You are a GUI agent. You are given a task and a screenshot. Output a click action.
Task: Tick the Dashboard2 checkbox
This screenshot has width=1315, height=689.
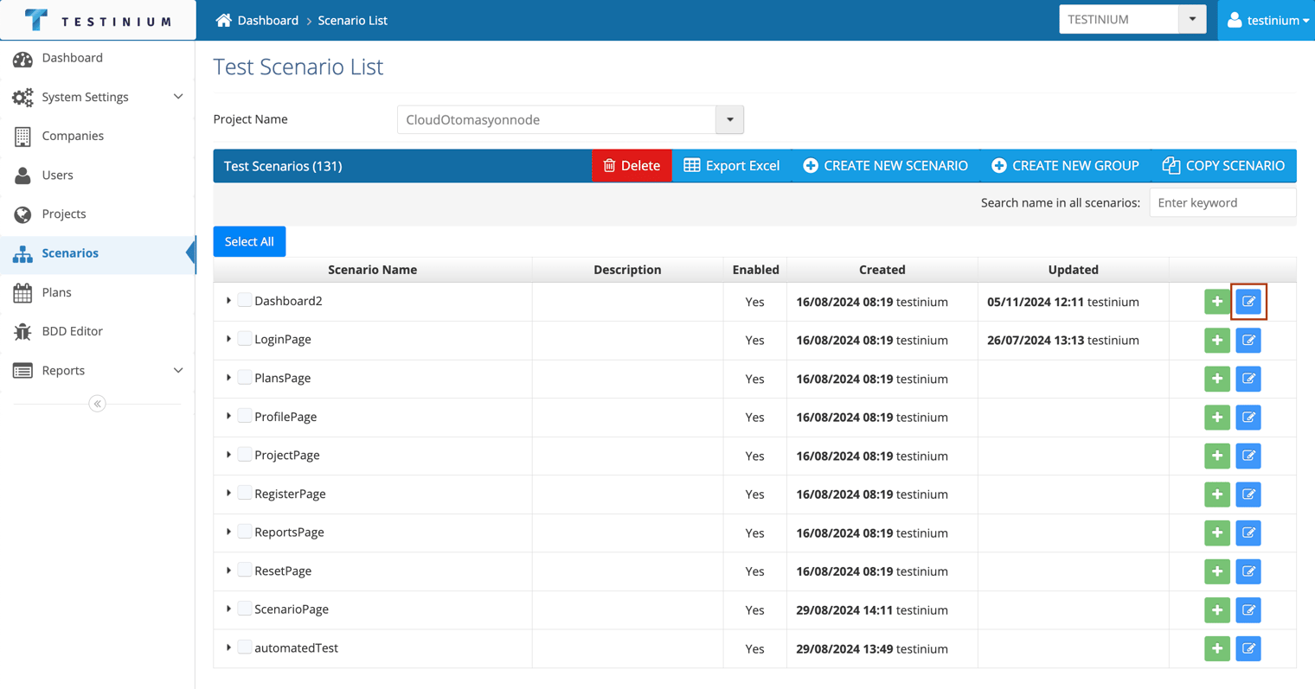(x=245, y=300)
